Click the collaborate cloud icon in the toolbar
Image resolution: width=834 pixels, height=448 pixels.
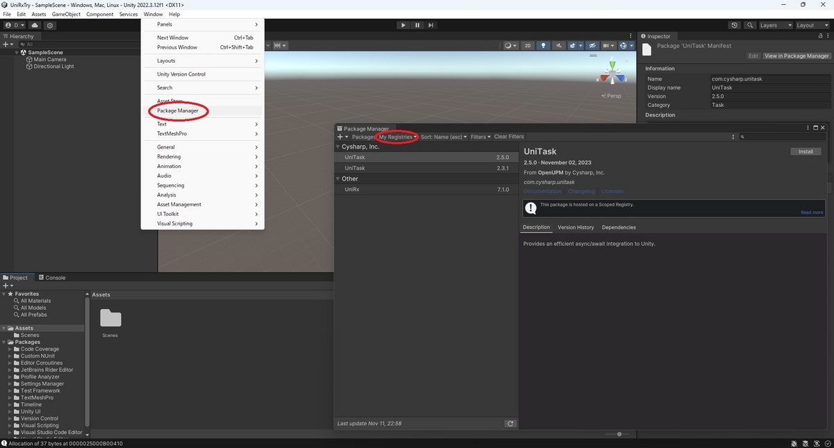[x=35, y=25]
